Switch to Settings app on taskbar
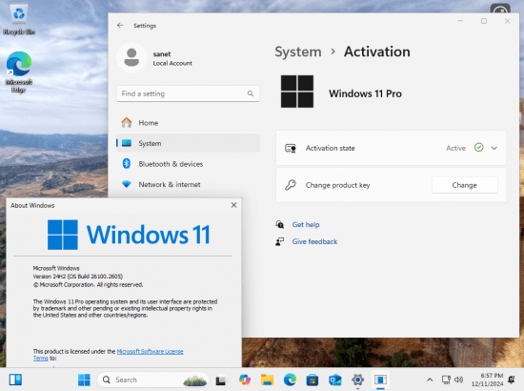 357,380
